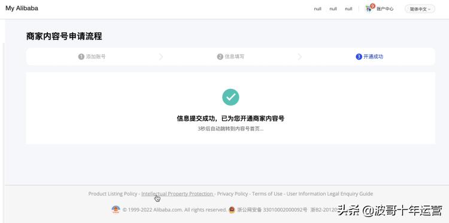Screen dimensions: 449x223
Task: Open the Privacy Policy link
Action: (x=232, y=194)
